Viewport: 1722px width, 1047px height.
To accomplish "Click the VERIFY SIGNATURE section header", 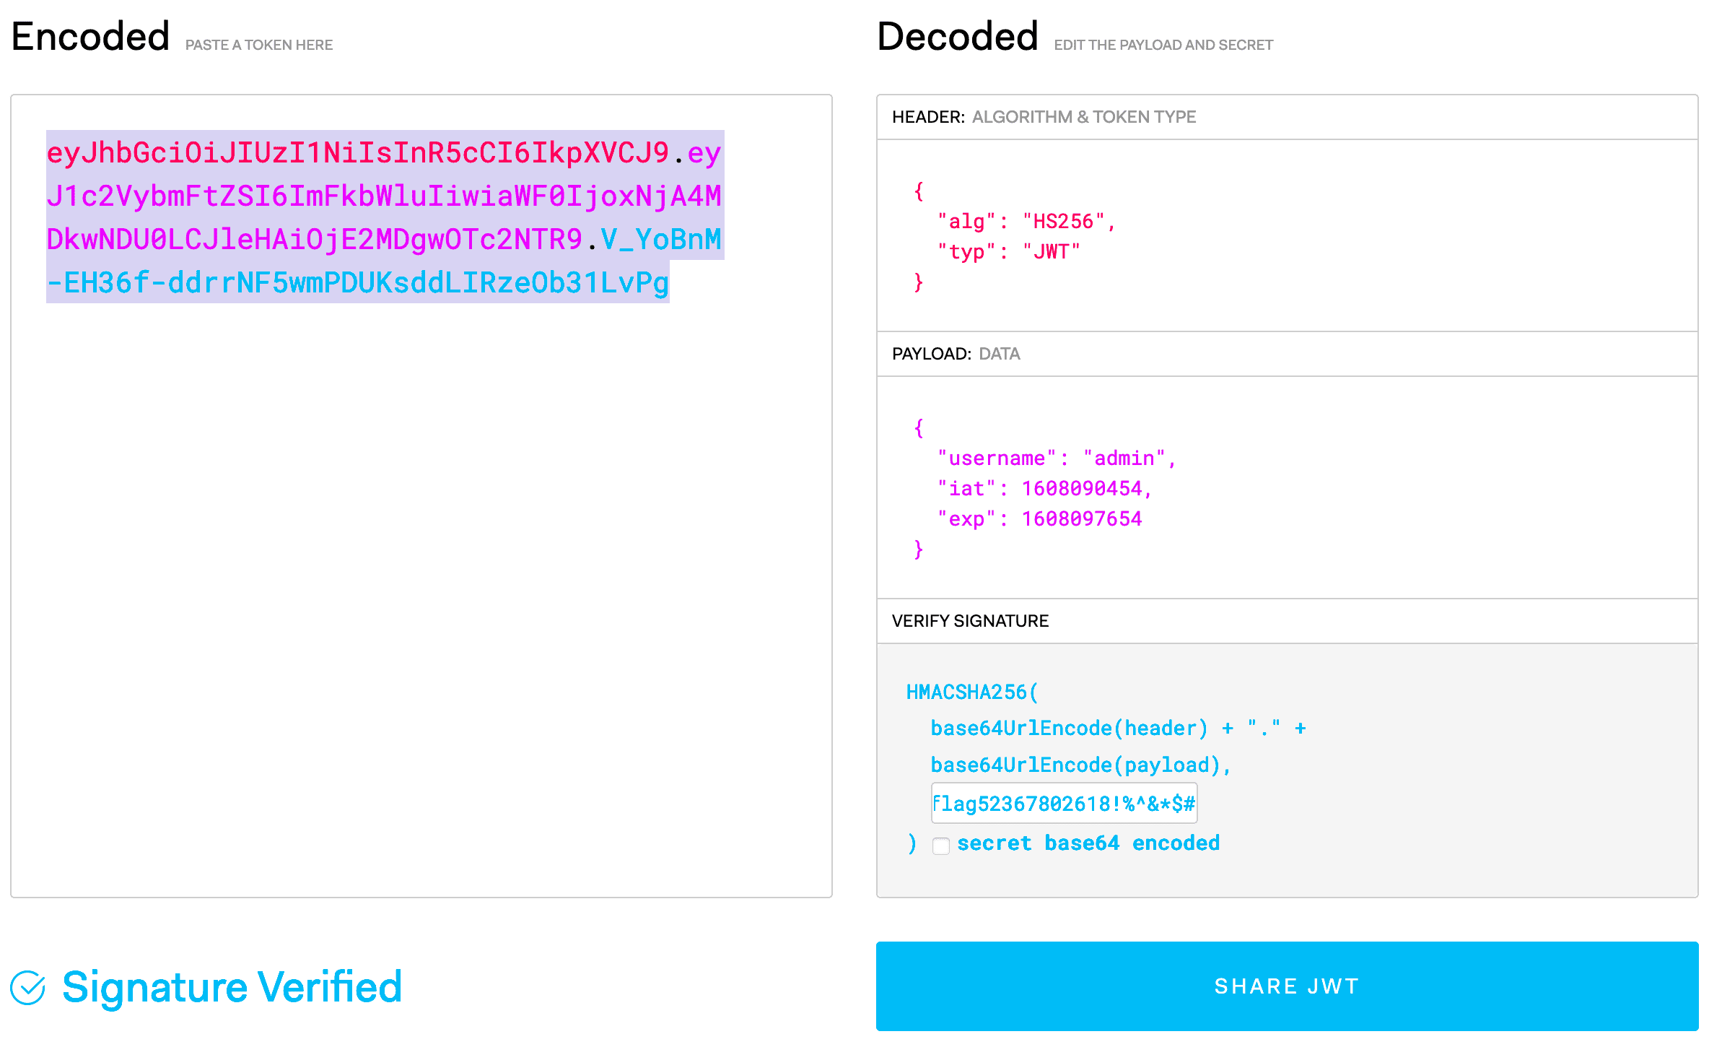I will 969,621.
